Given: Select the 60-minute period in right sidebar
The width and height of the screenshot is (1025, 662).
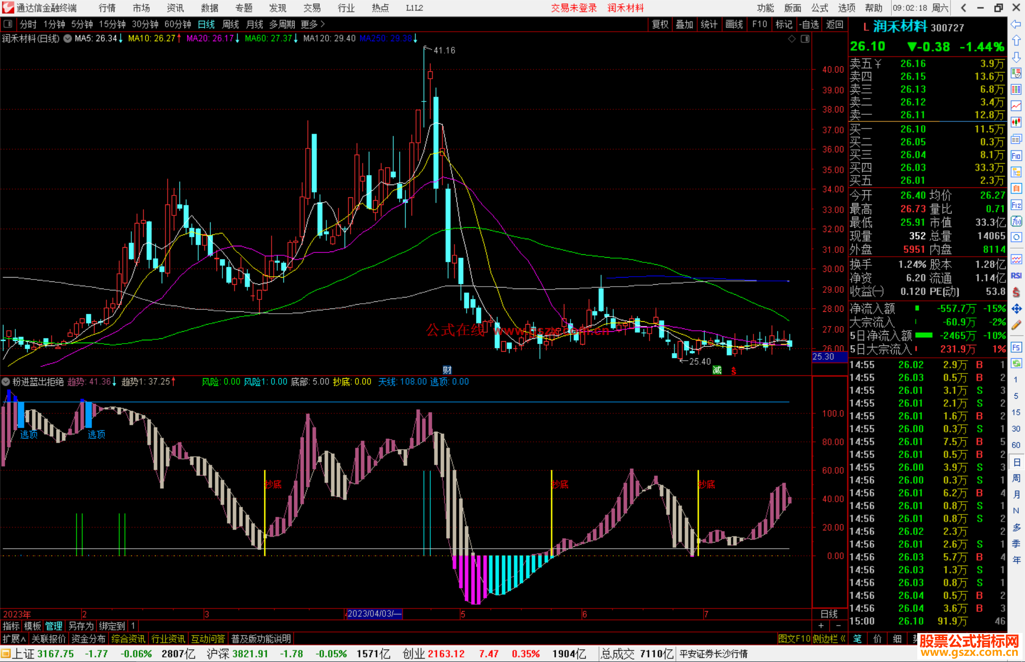Looking at the screenshot, I should pyautogui.click(x=1016, y=445).
